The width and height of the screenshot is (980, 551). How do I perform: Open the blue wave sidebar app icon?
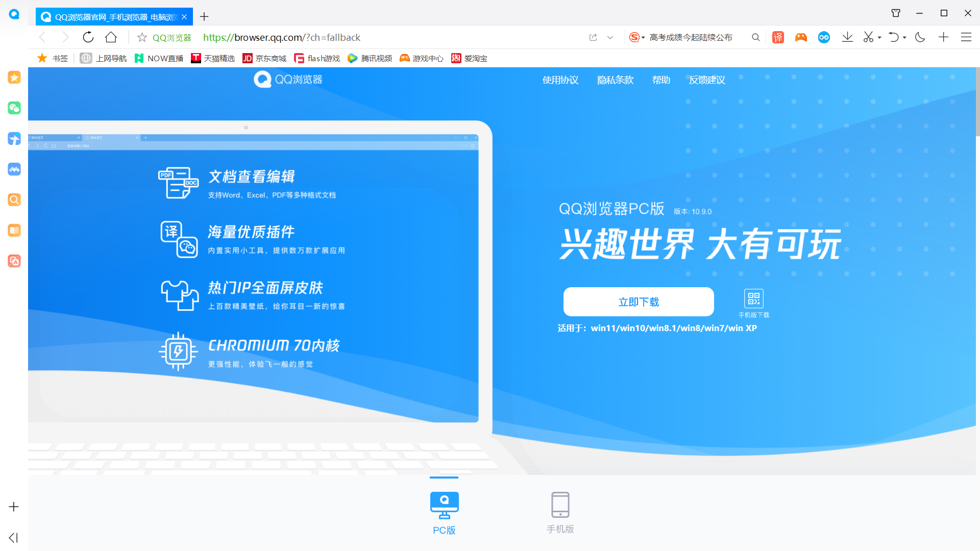[x=14, y=169]
